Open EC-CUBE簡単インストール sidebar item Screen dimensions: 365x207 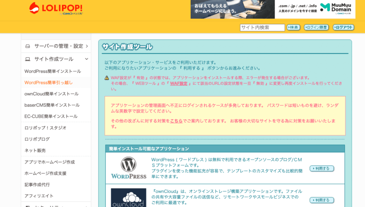(x=51, y=116)
